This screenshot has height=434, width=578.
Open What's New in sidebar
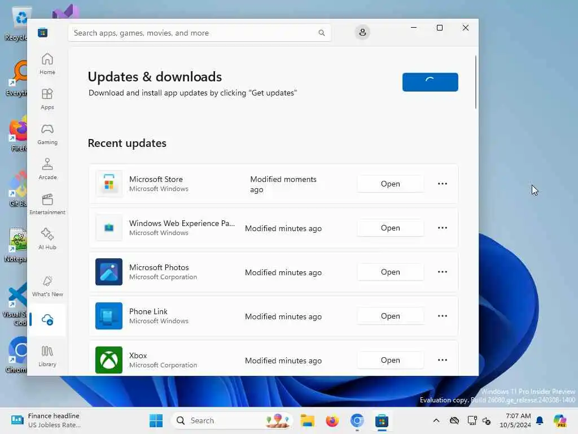pos(47,286)
